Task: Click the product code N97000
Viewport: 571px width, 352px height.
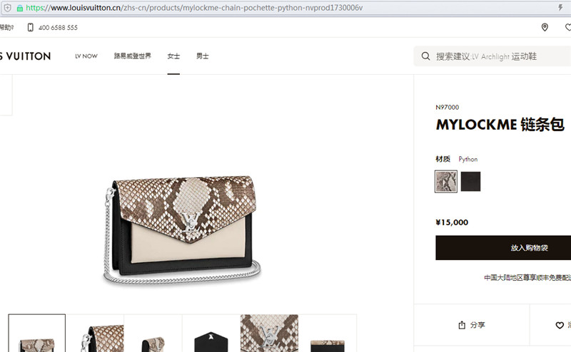Action: click(448, 108)
